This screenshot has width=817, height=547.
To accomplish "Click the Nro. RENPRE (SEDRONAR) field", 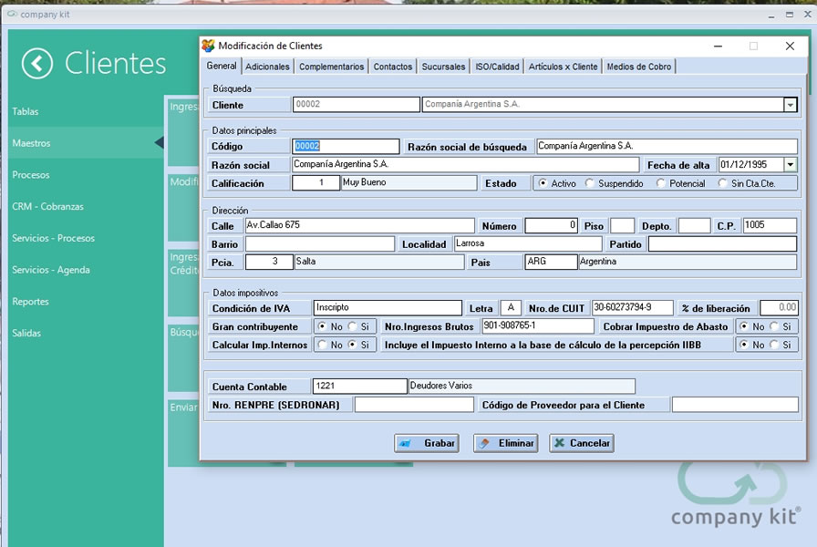I will tap(414, 404).
